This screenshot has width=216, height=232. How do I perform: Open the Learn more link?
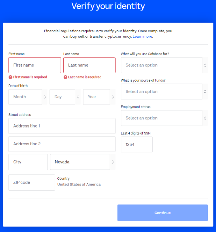click(142, 37)
